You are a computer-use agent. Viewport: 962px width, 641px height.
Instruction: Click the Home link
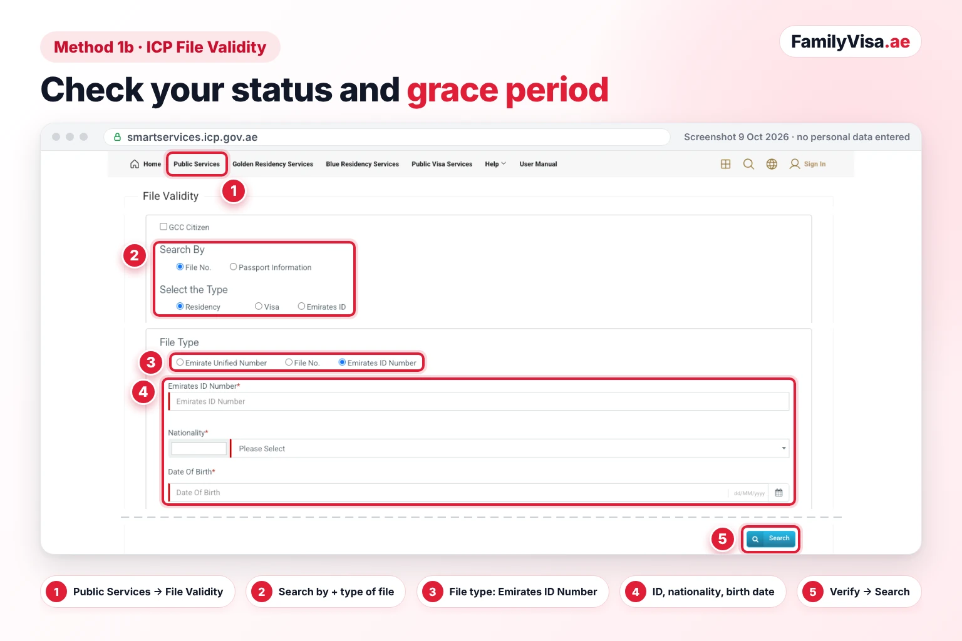tap(152, 164)
